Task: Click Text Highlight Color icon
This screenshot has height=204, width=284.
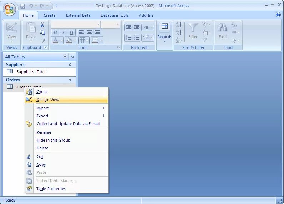Action: coord(146,37)
